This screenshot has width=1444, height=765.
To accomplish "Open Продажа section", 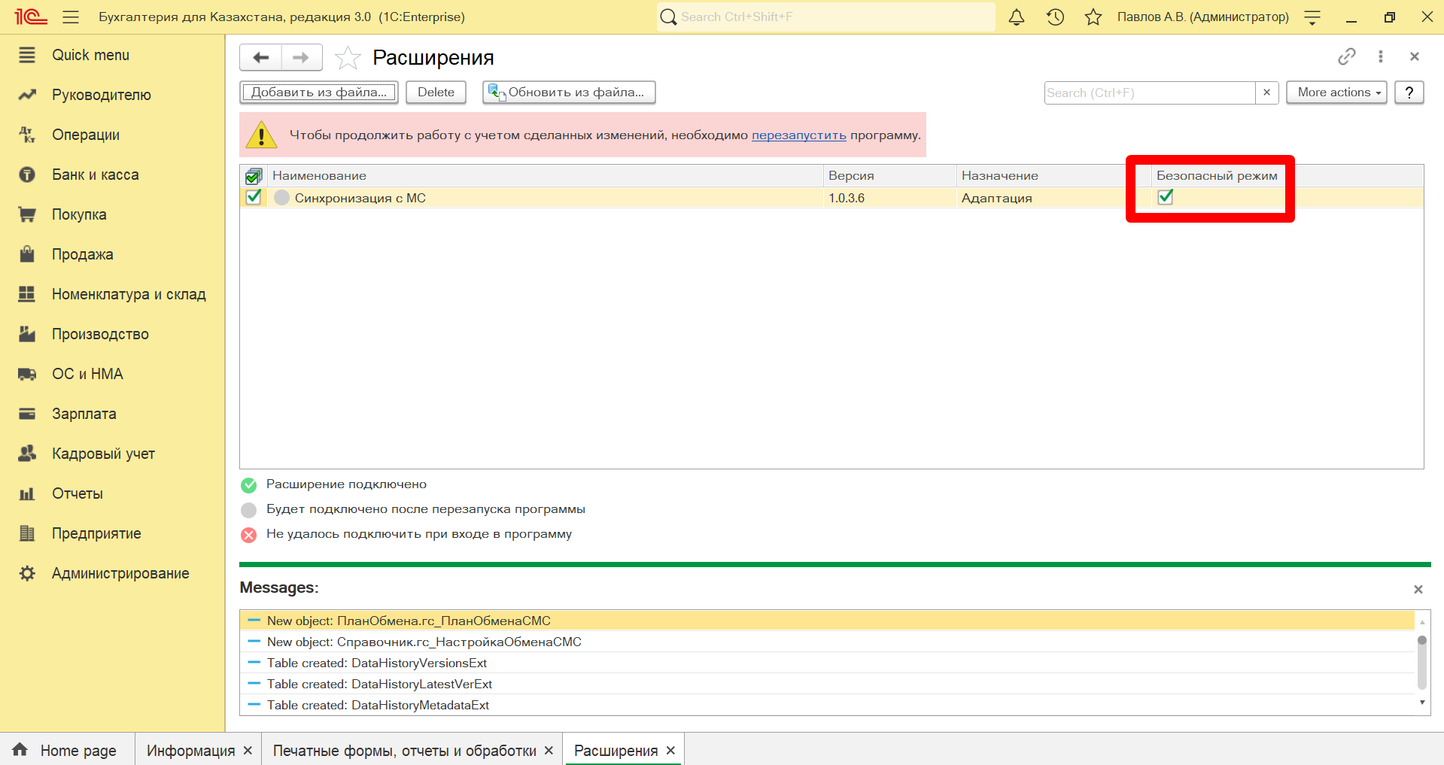I will click(82, 254).
